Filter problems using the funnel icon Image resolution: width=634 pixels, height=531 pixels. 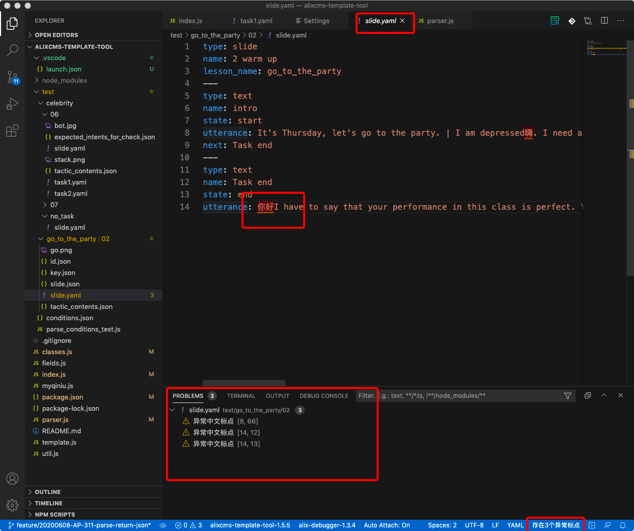tap(568, 396)
